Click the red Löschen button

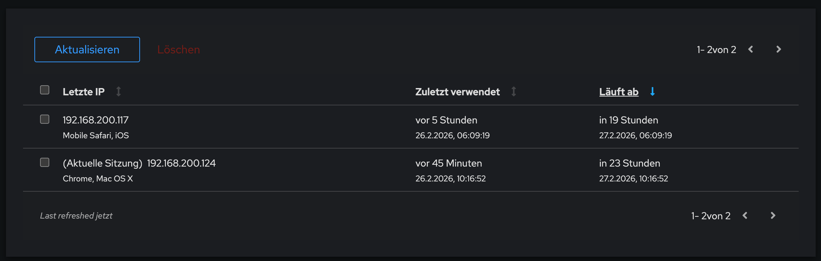coord(179,50)
